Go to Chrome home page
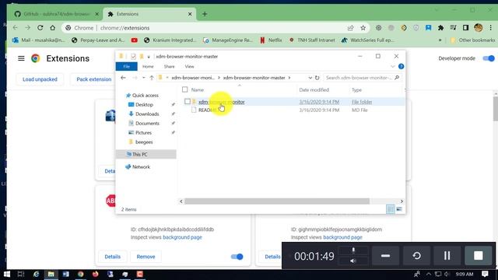The image size is (498, 280). click(x=52, y=28)
